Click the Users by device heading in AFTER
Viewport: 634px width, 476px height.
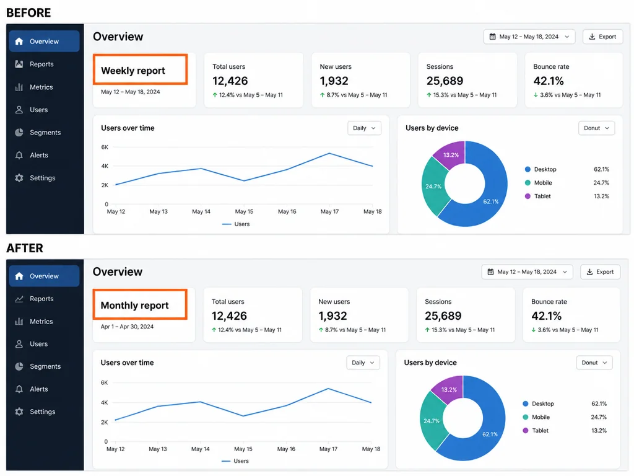pos(430,363)
